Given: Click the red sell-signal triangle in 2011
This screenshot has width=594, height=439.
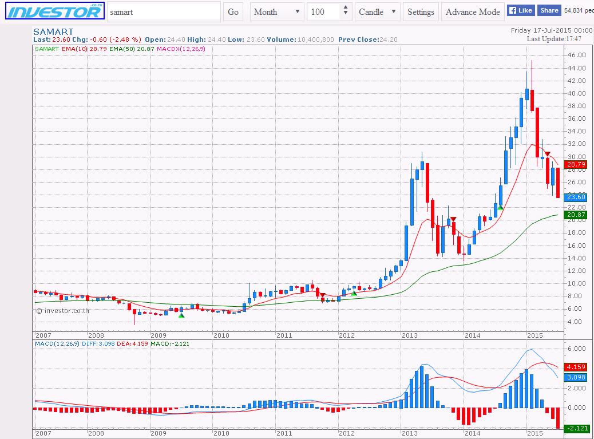Looking at the screenshot, I should pyautogui.click(x=322, y=295).
